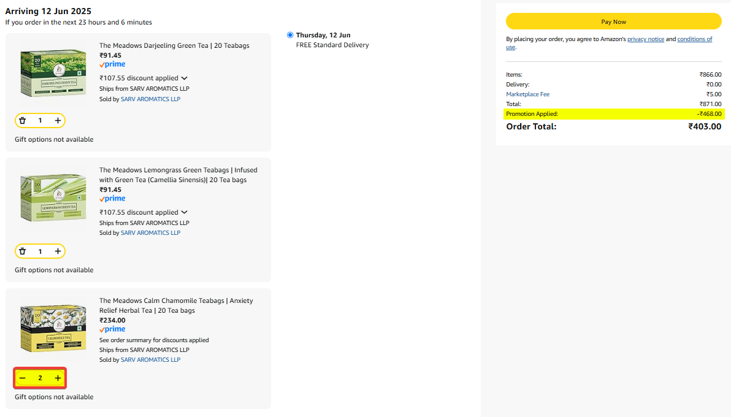Increase Calm Chamomile quantity with plus
Viewport: 731px width, 417px height.
(x=58, y=378)
